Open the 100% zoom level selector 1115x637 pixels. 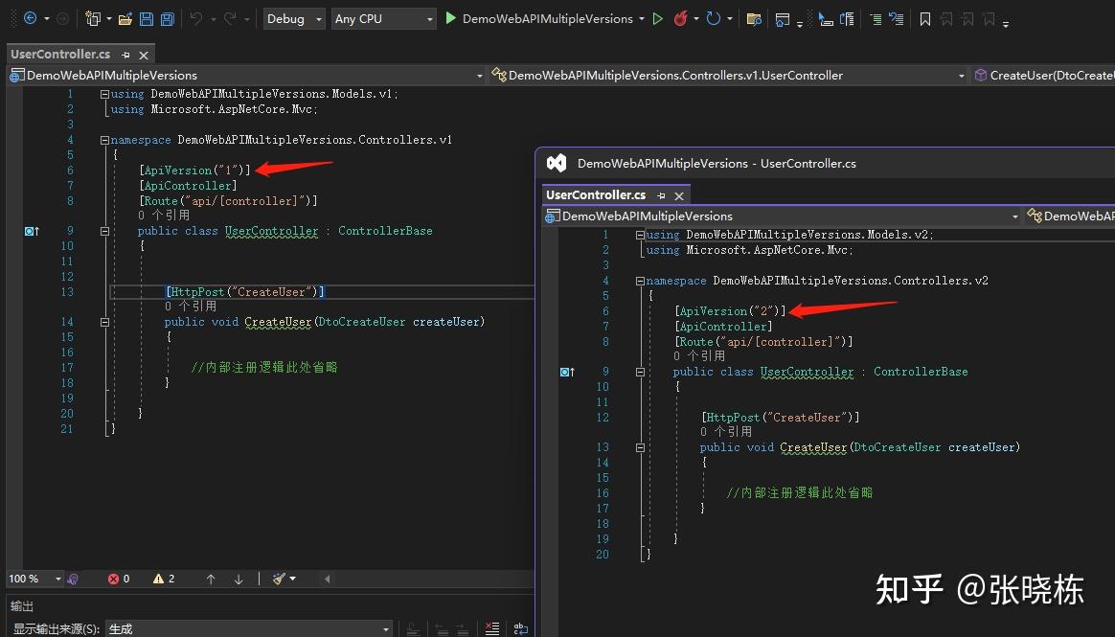[x=34, y=579]
